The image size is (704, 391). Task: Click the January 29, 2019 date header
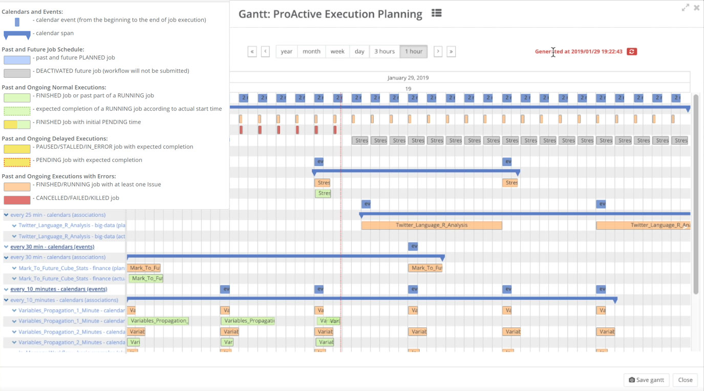click(x=408, y=78)
